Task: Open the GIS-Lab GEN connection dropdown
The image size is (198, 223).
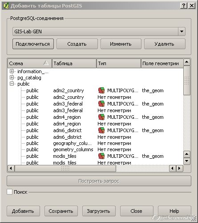Action: [182, 31]
